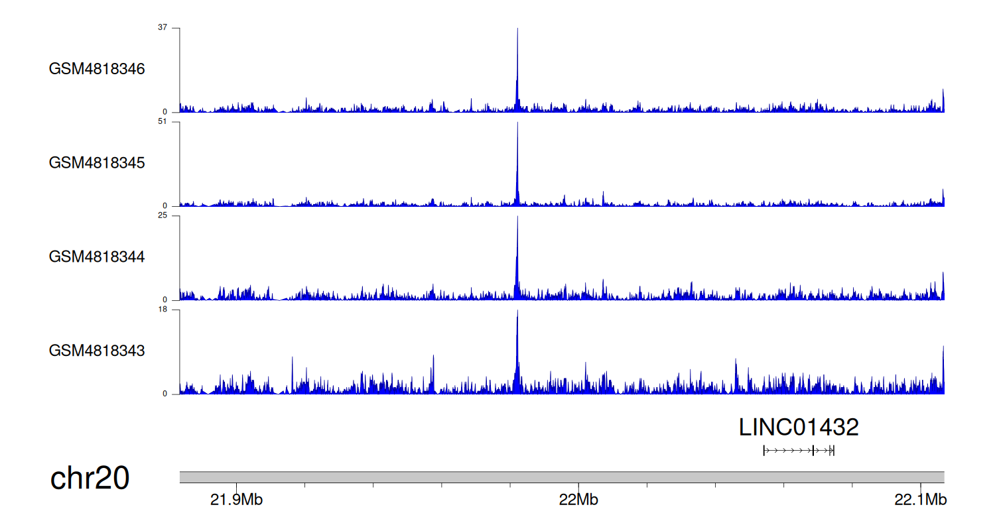Screen dimensions: 995x517
Task: Click the LINC01432 gene name
Action: click(x=799, y=428)
